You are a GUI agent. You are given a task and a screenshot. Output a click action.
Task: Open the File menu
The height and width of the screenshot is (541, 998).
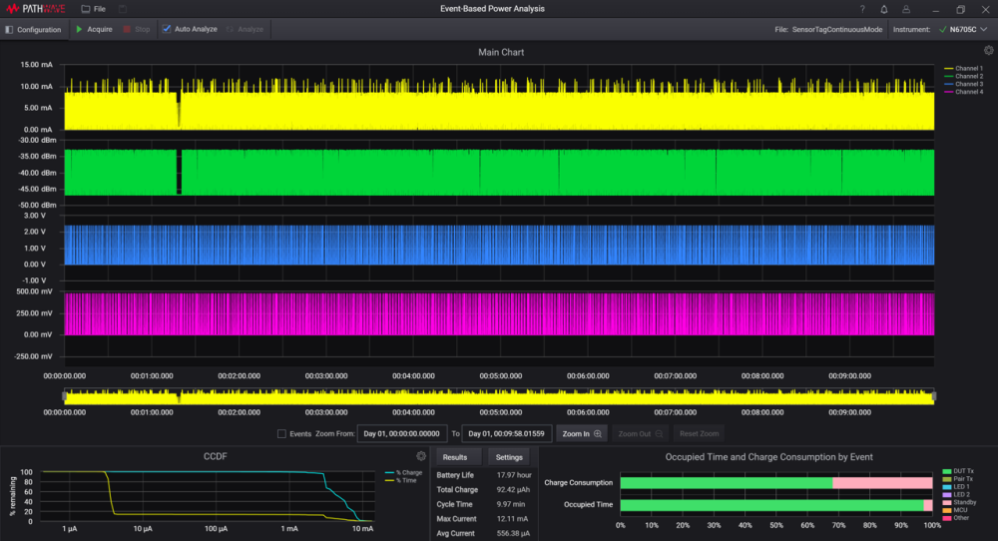(94, 9)
